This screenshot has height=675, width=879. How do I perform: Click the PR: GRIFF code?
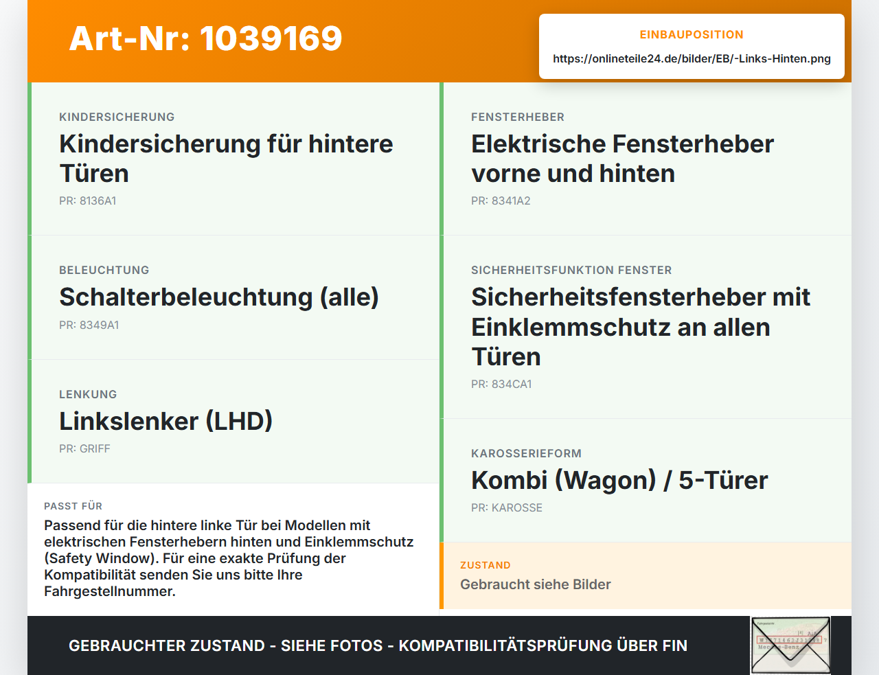(x=84, y=449)
